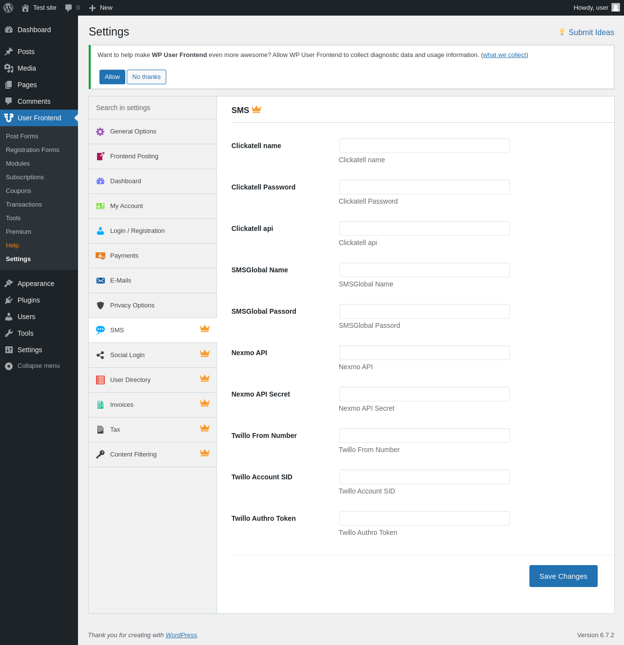Click the WordPress logo icon in admin bar

[x=8, y=8]
